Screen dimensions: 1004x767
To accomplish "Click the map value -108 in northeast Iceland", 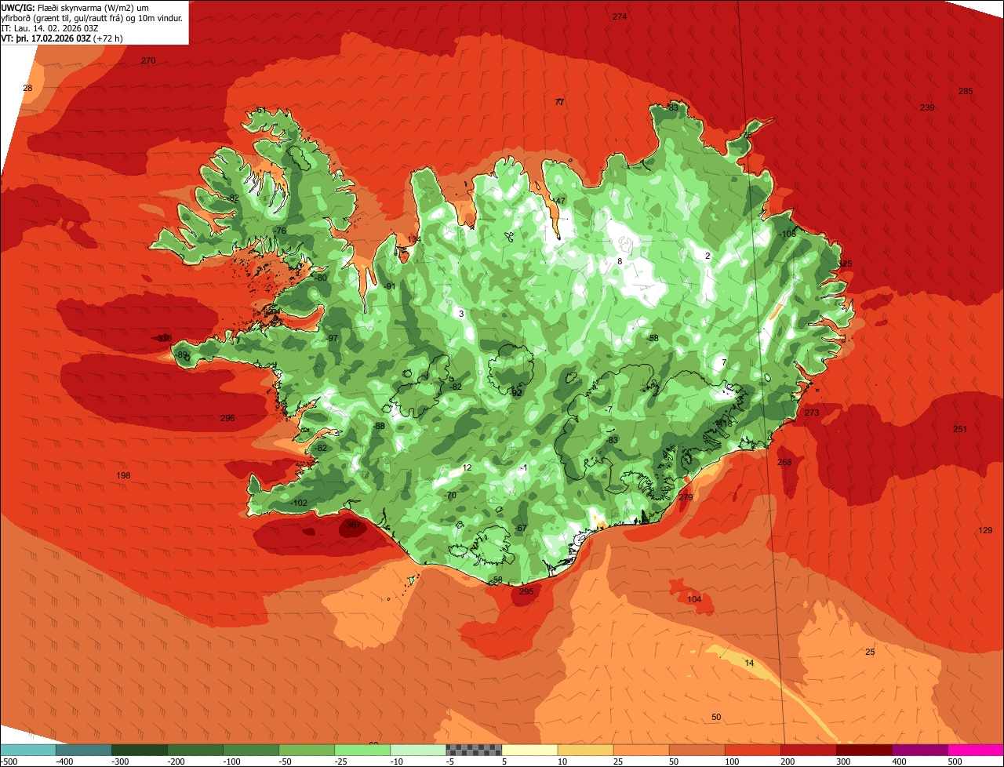I will (x=787, y=234).
